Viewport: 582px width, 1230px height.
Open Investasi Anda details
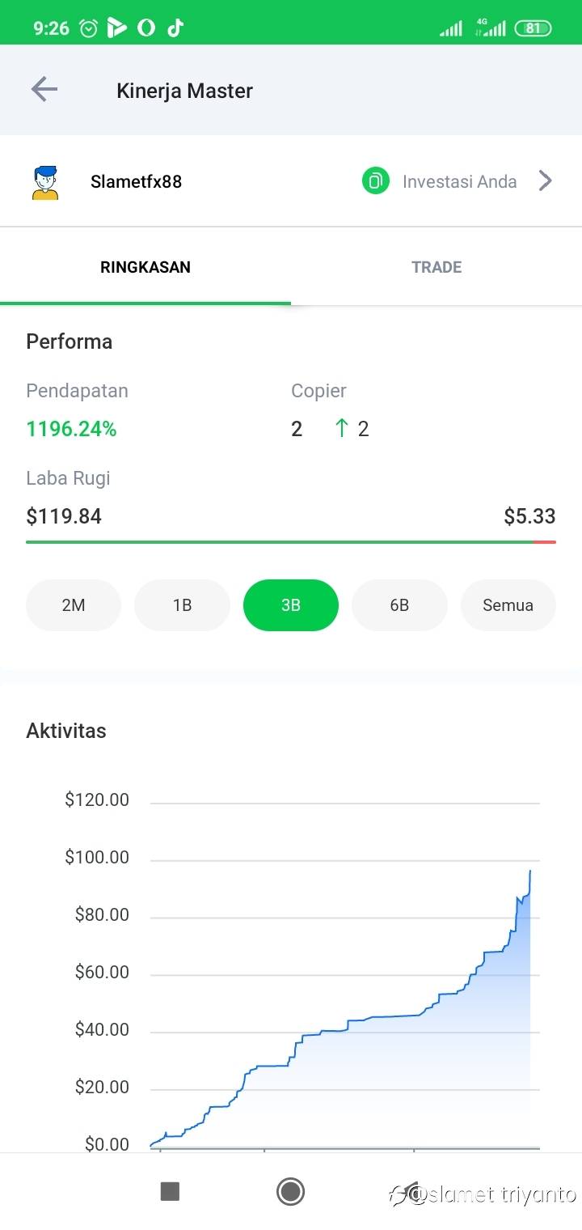(460, 181)
